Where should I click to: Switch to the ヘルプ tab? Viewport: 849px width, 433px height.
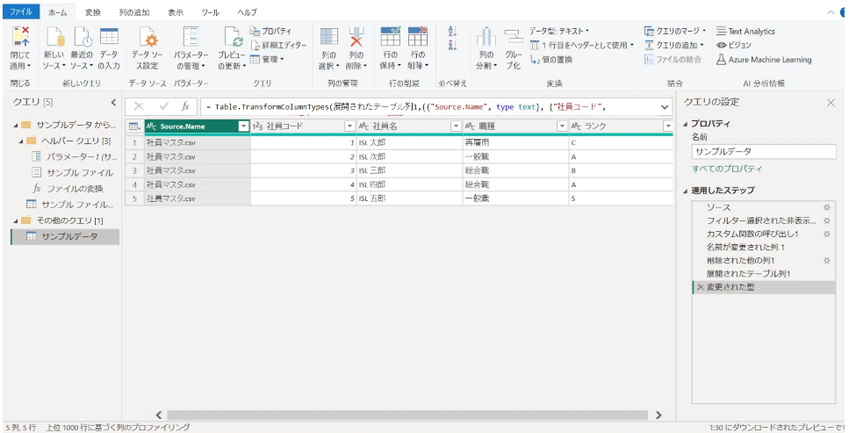(x=247, y=12)
